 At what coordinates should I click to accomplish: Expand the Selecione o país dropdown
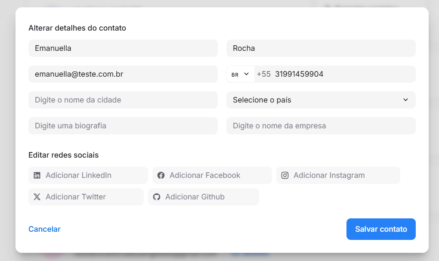321,100
